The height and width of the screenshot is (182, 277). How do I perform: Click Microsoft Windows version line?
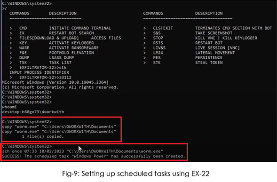click(55, 82)
